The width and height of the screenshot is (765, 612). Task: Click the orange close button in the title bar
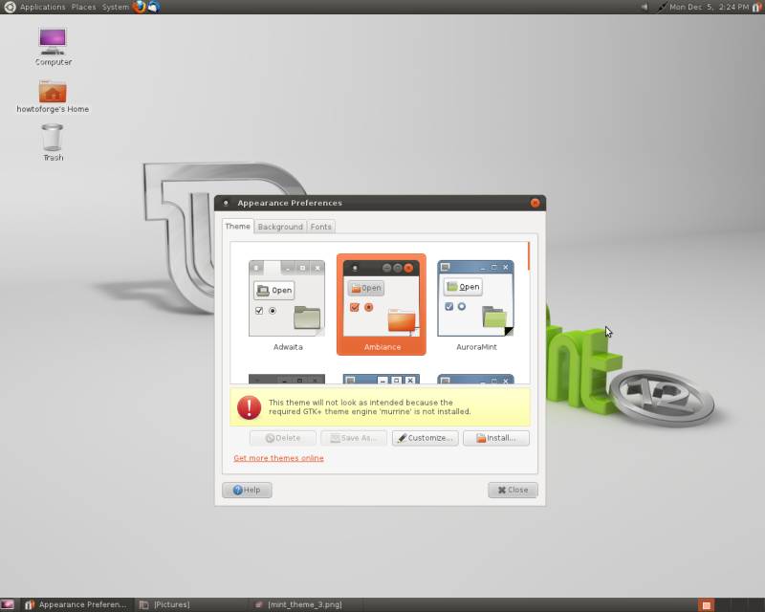pos(535,203)
